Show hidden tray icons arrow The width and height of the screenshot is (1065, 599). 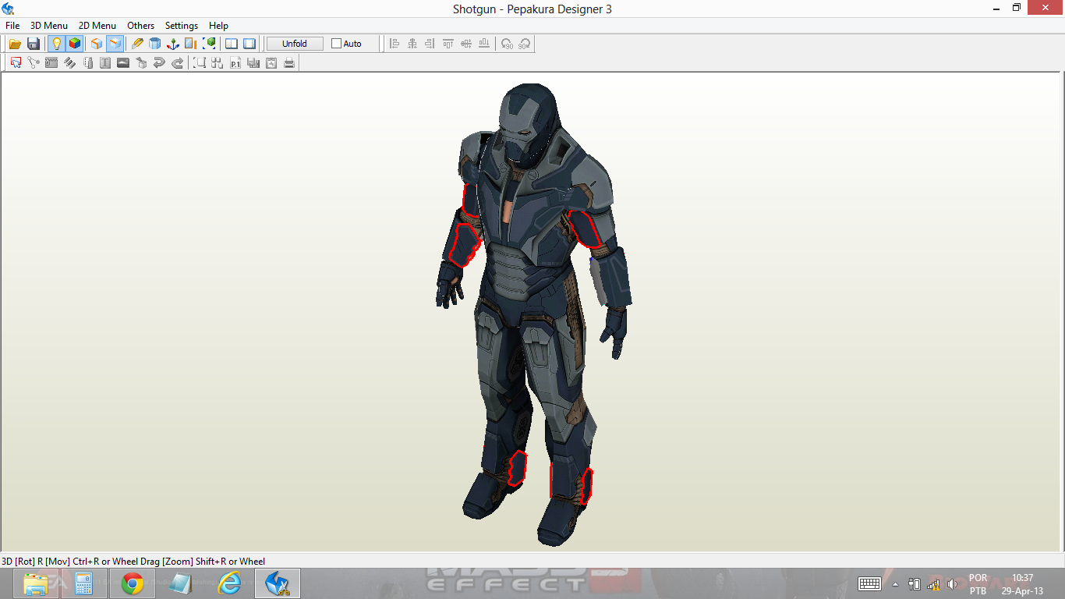[895, 584]
